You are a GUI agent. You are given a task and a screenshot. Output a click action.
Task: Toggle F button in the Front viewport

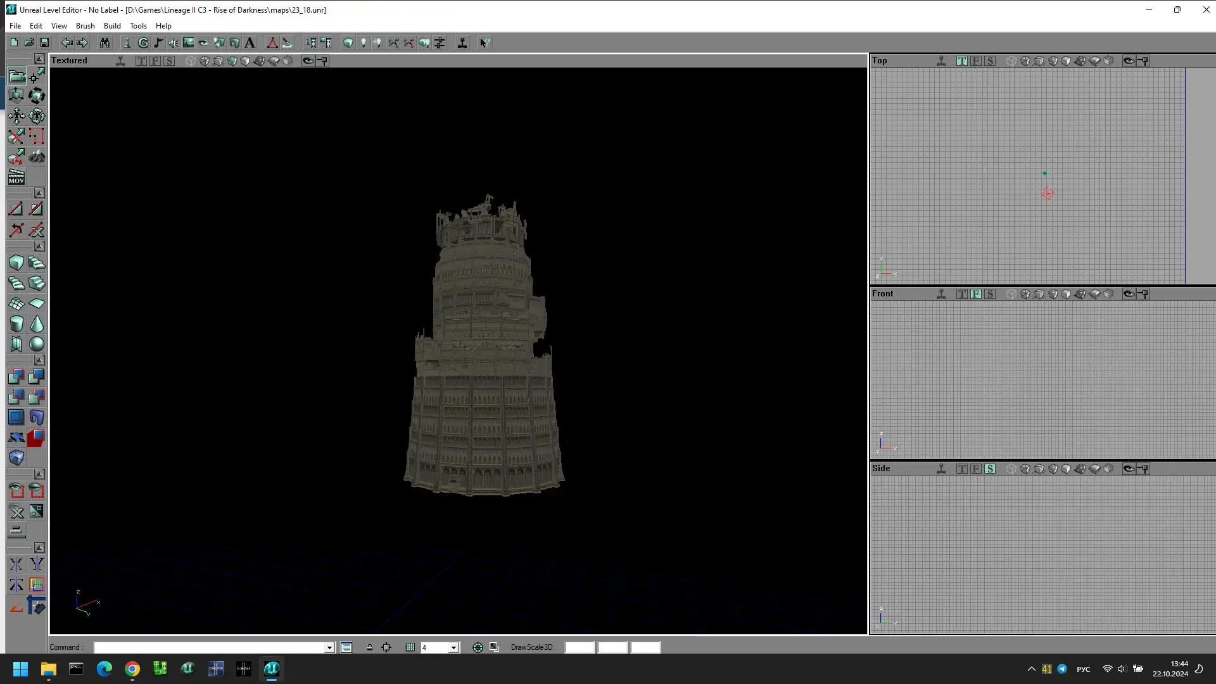(976, 294)
